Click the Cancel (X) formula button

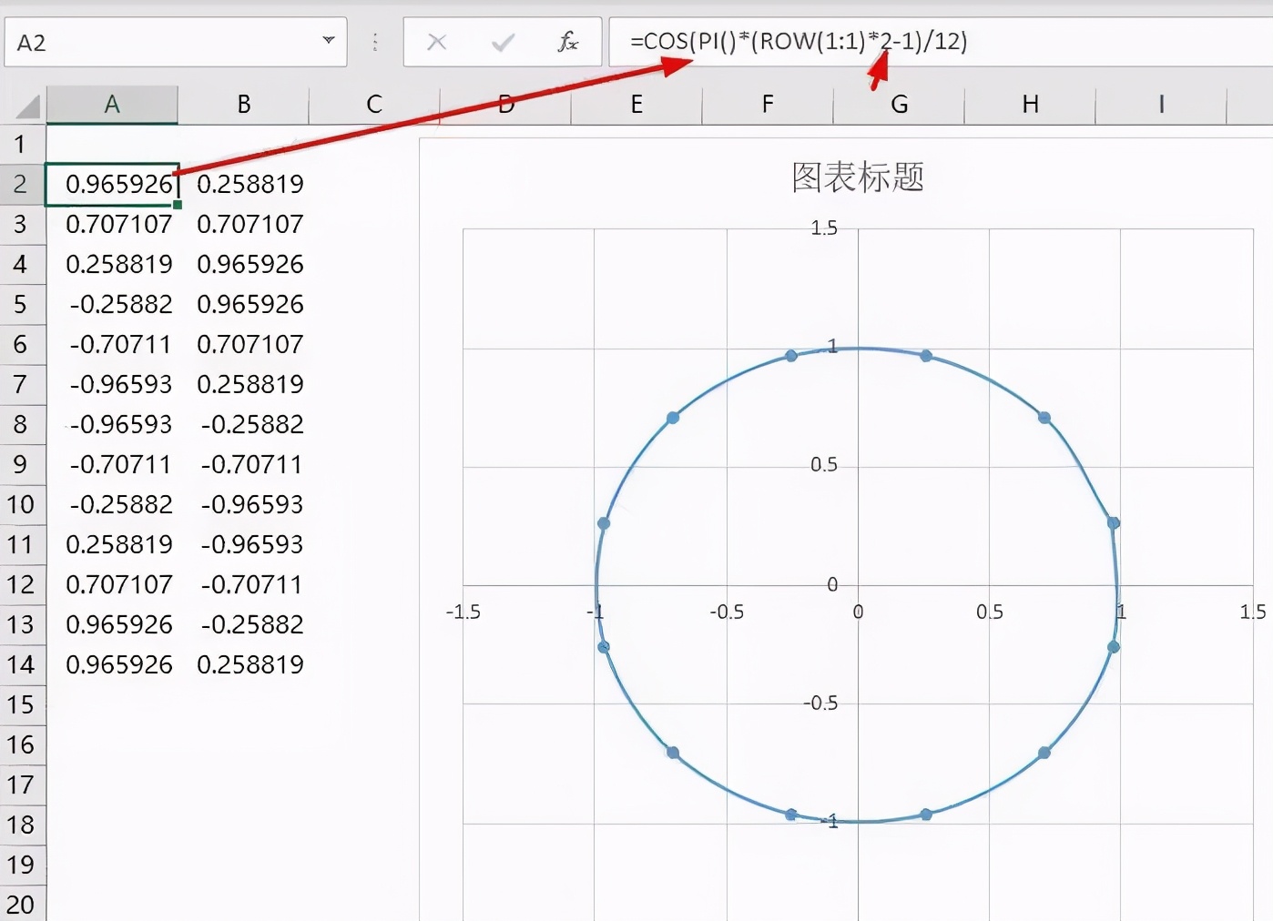[437, 42]
